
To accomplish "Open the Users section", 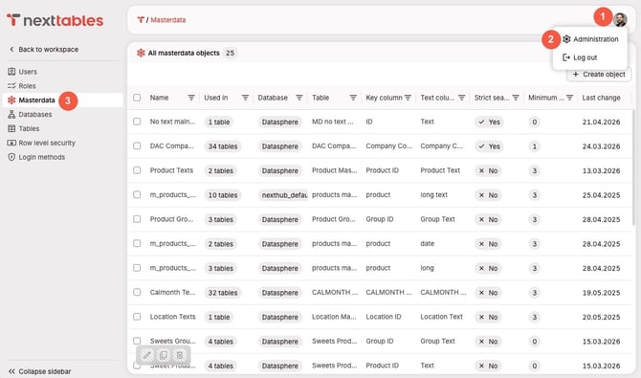I will coord(23,72).
